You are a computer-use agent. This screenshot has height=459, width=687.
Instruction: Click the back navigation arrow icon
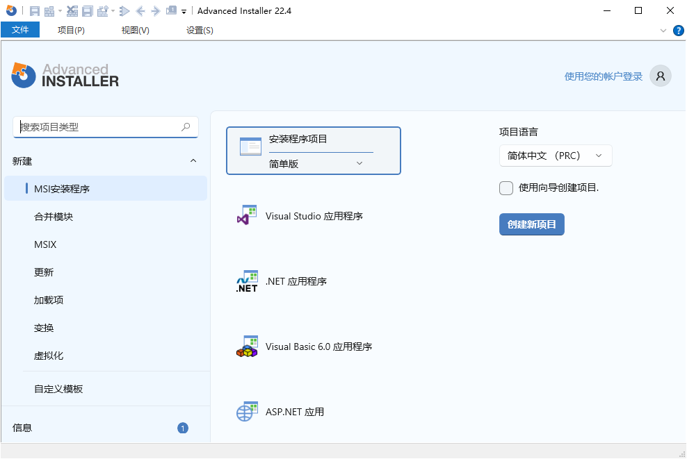(x=140, y=10)
